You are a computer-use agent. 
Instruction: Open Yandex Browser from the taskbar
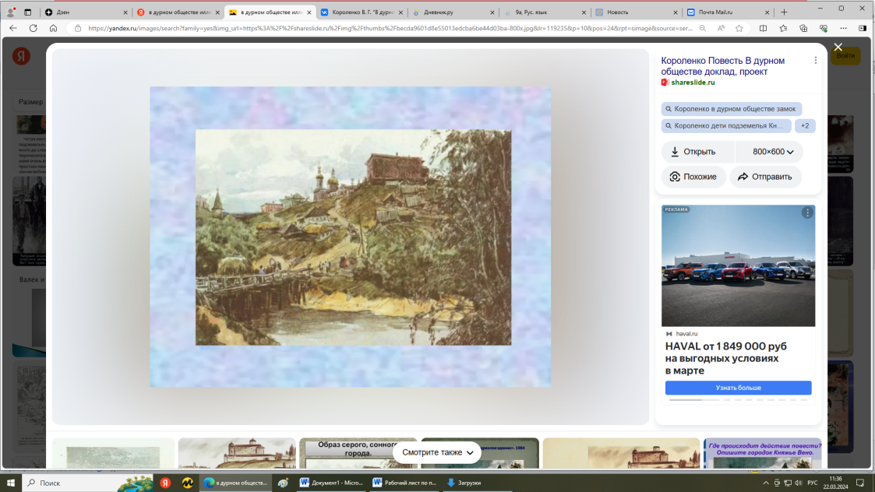165,483
